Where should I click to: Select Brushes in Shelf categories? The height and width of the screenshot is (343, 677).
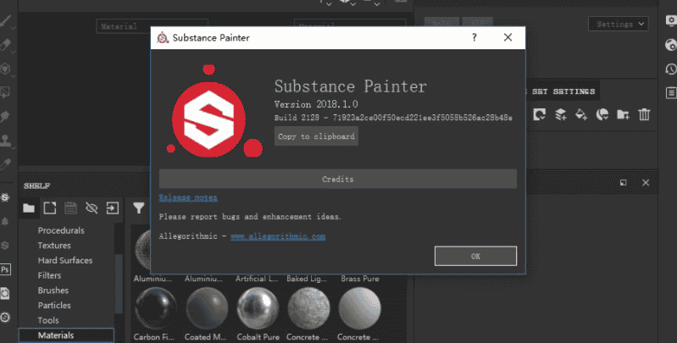(x=53, y=290)
